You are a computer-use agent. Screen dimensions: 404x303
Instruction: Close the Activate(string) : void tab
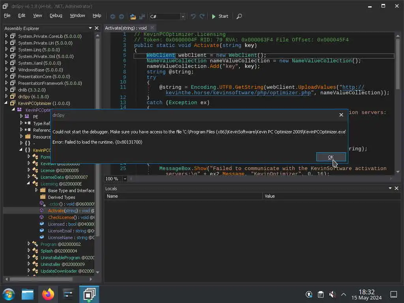(x=153, y=28)
